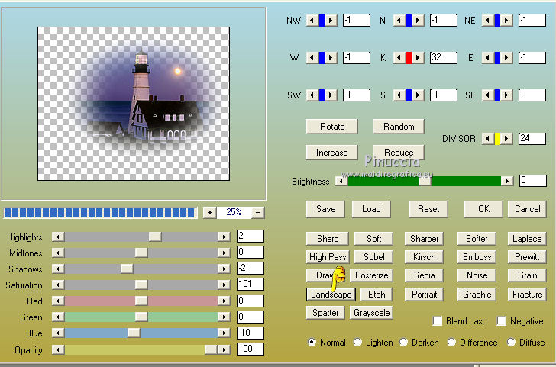Apply the High Pass preset
The width and height of the screenshot is (556, 367).
[x=328, y=257]
